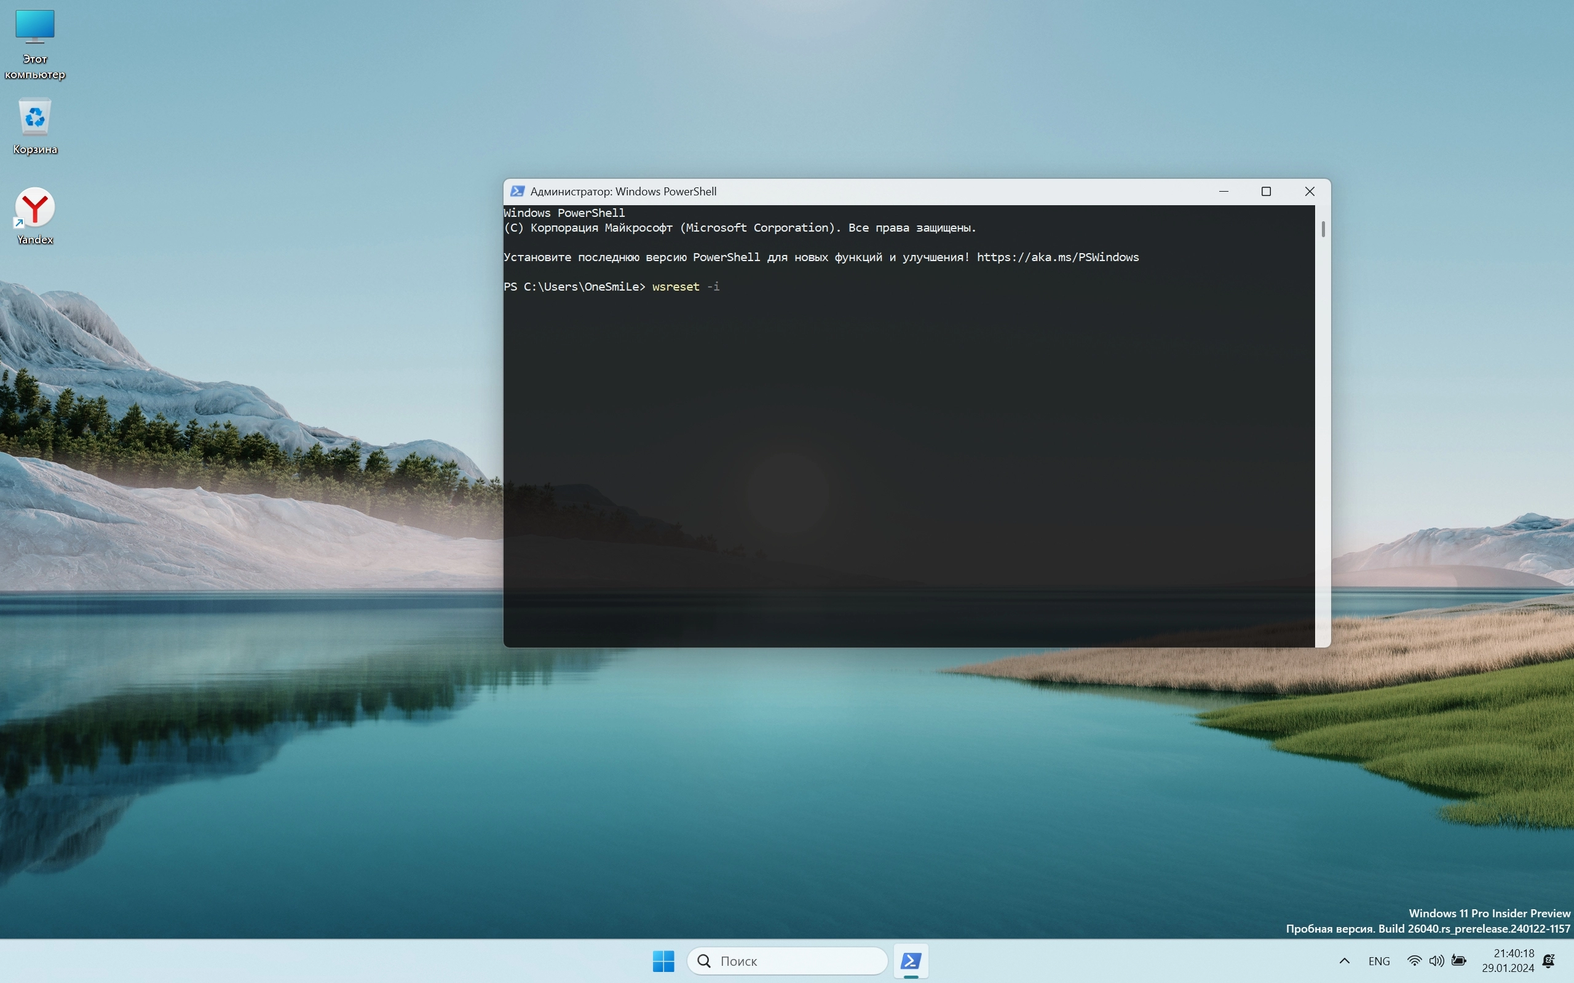
Task: Click the Поиск taskbar search field
Action: [x=787, y=960]
